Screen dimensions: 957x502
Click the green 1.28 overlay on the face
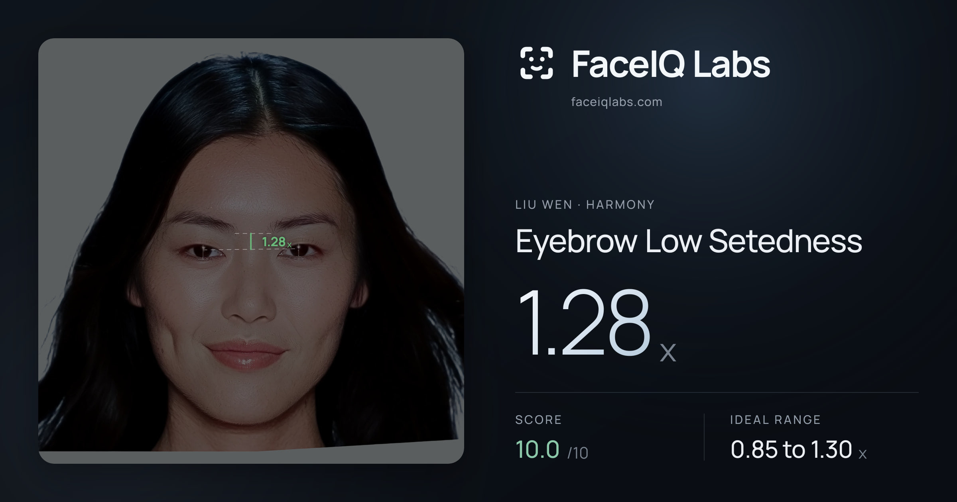click(x=277, y=242)
